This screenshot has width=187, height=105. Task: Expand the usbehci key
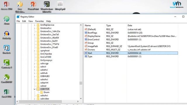(34, 70)
